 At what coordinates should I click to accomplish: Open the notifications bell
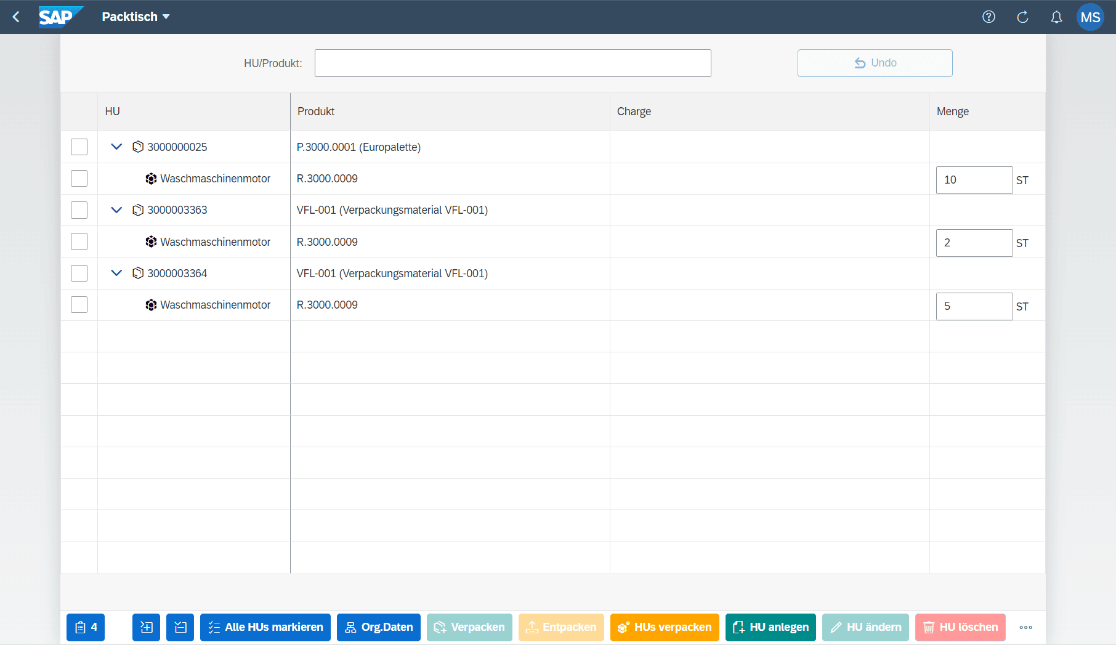tap(1056, 17)
